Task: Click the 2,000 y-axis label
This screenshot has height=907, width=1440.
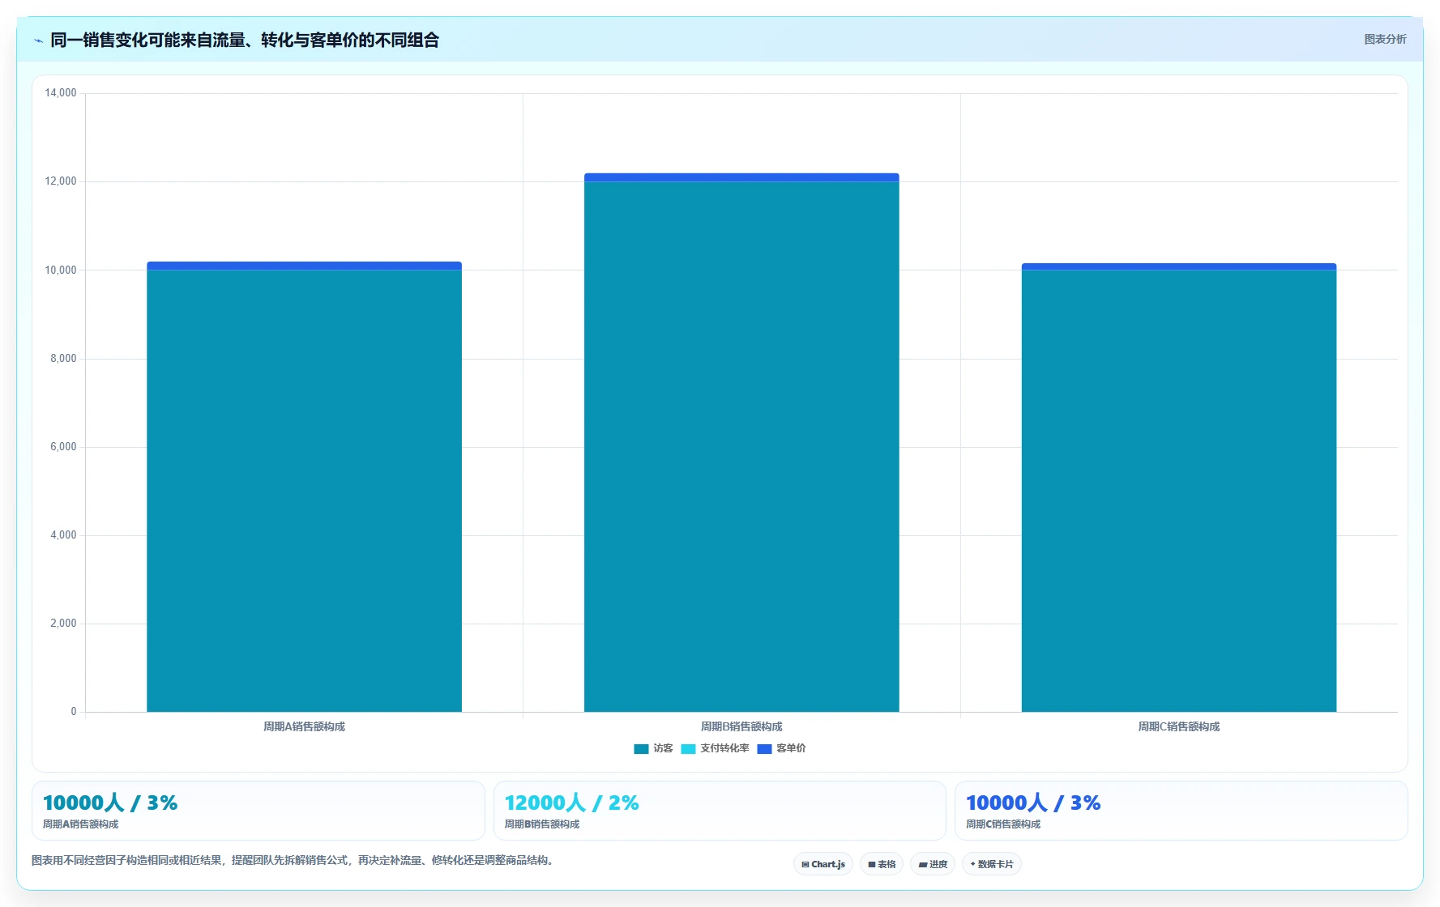Action: click(x=63, y=624)
